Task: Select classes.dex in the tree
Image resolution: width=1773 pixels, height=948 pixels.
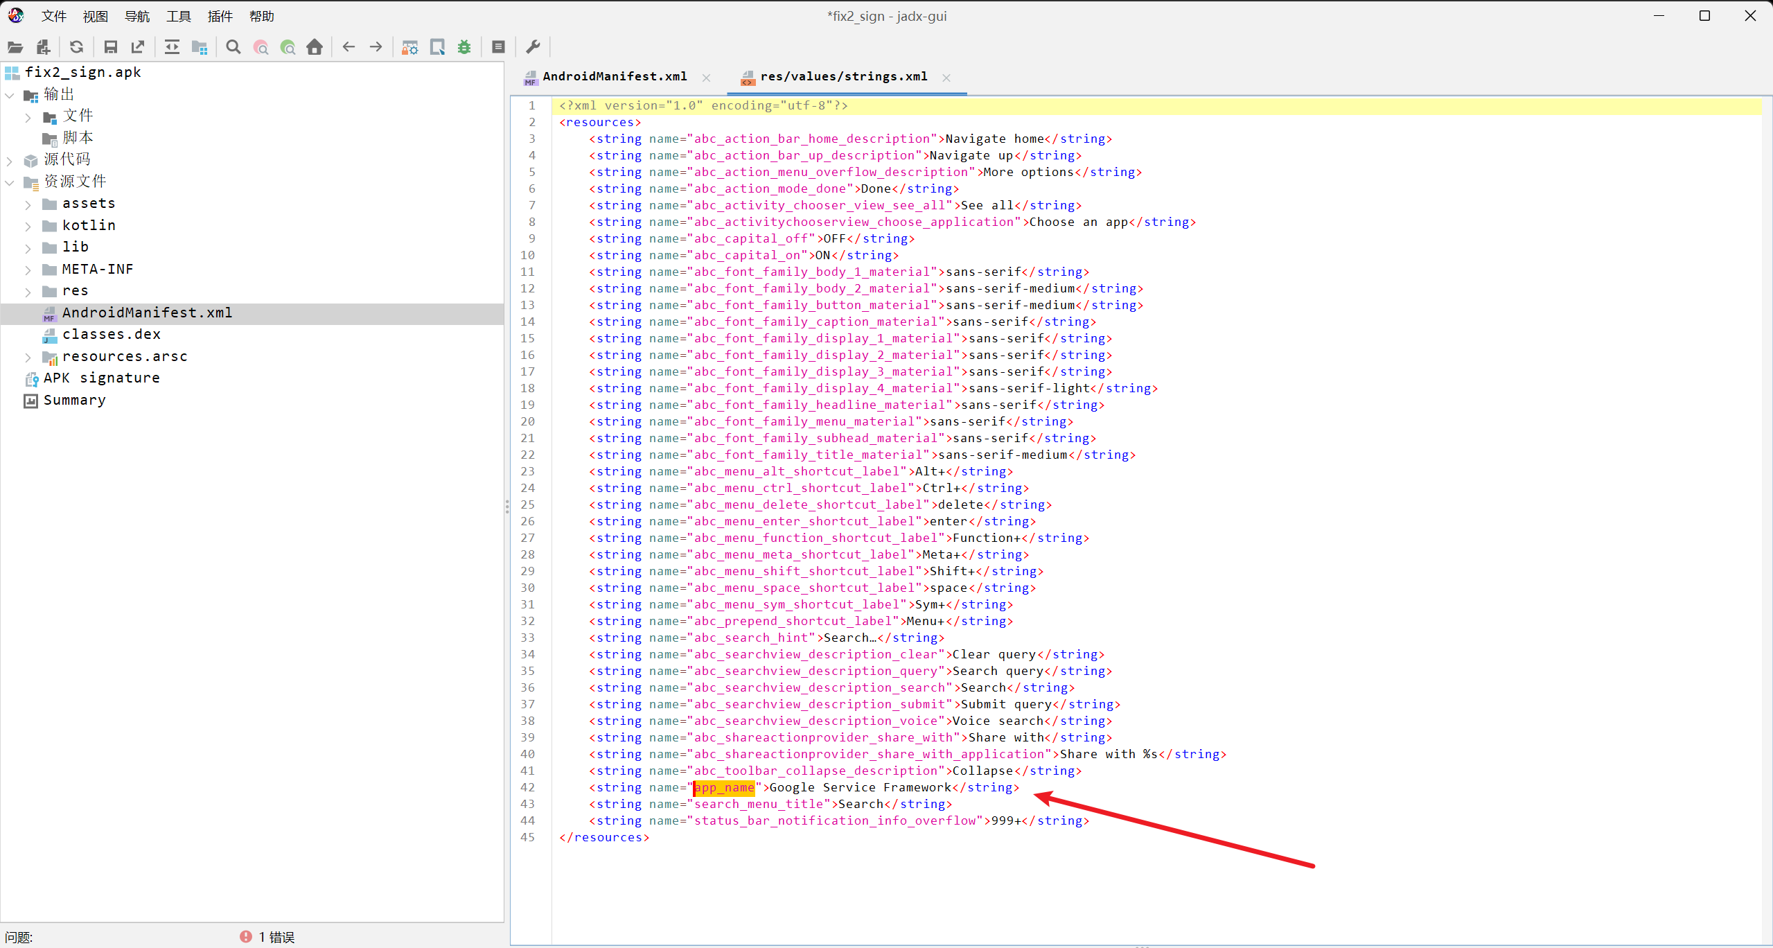Action: click(111, 335)
